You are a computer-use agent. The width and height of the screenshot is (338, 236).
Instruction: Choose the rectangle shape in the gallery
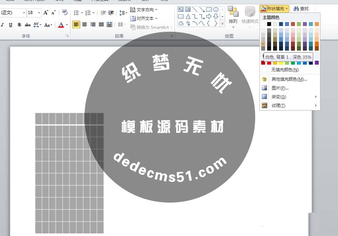pos(209,9)
